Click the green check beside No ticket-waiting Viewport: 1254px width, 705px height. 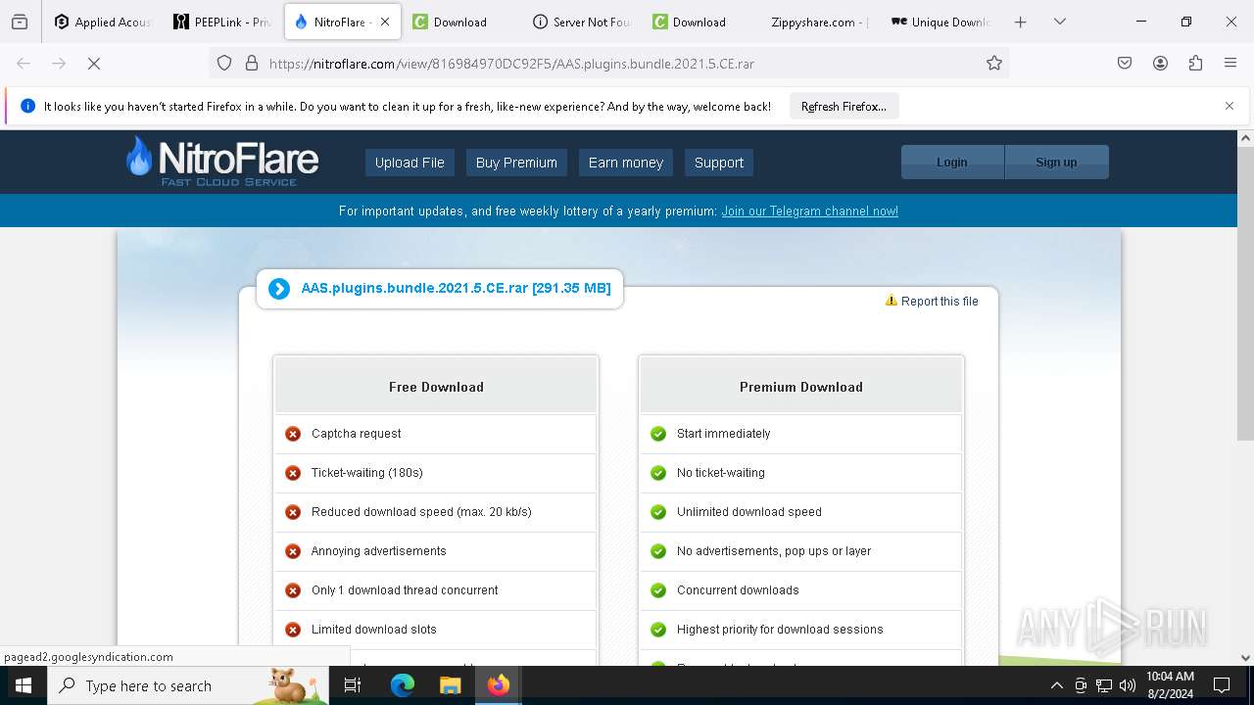point(658,473)
